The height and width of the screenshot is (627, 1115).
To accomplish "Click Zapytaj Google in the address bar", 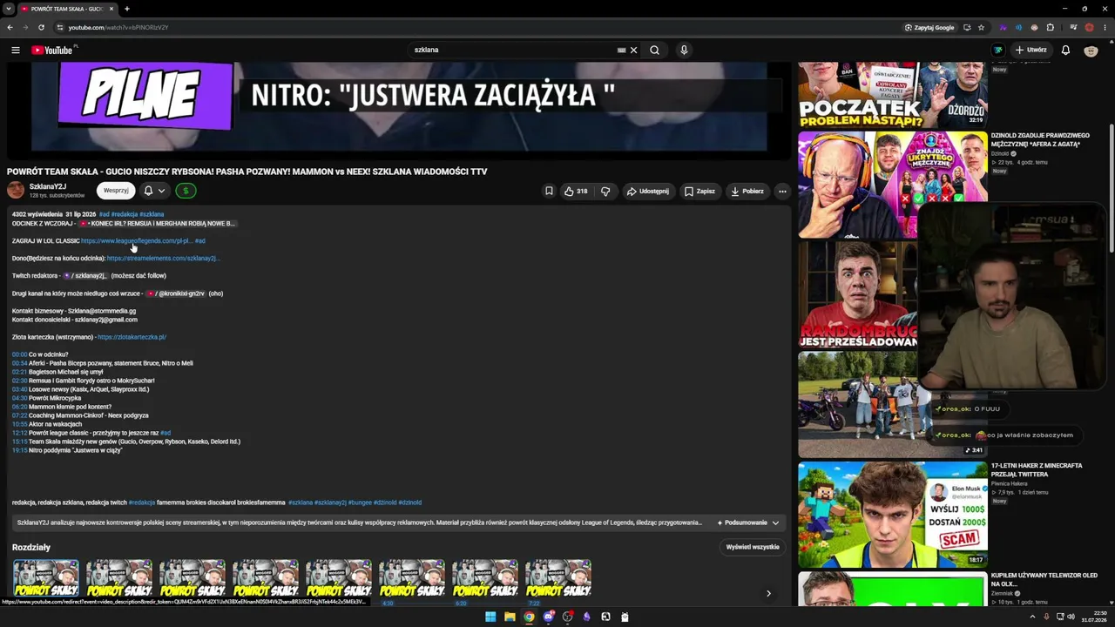I will (929, 28).
